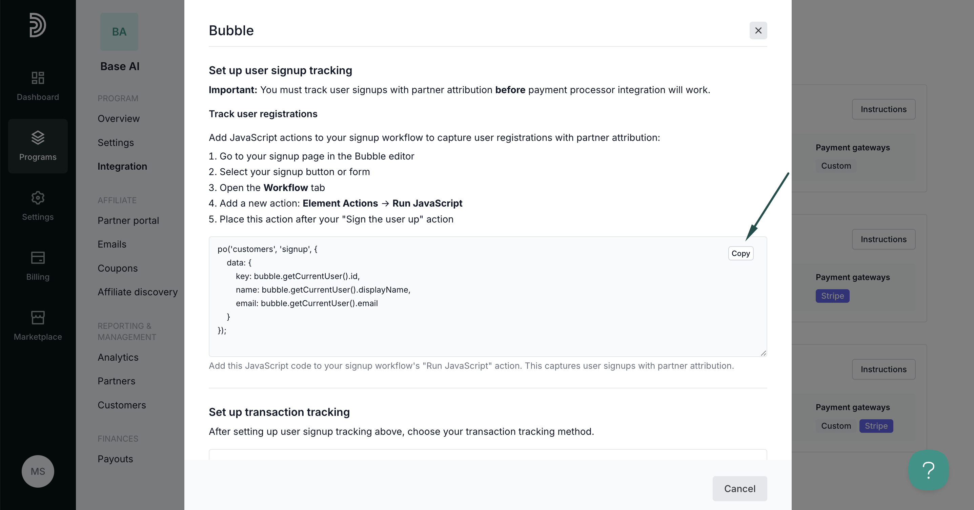Click the BA program avatar thumbnail
The height and width of the screenshot is (510, 974).
(119, 32)
